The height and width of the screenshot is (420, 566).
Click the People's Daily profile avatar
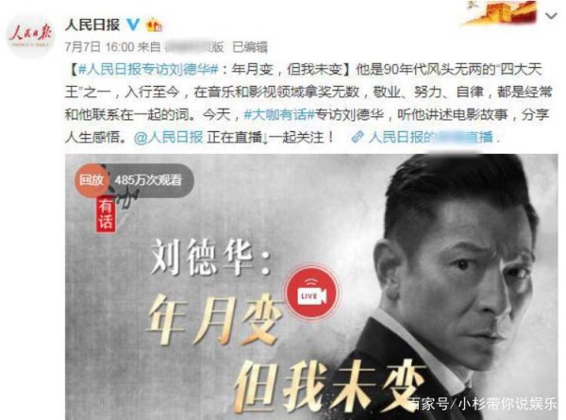coord(30,34)
